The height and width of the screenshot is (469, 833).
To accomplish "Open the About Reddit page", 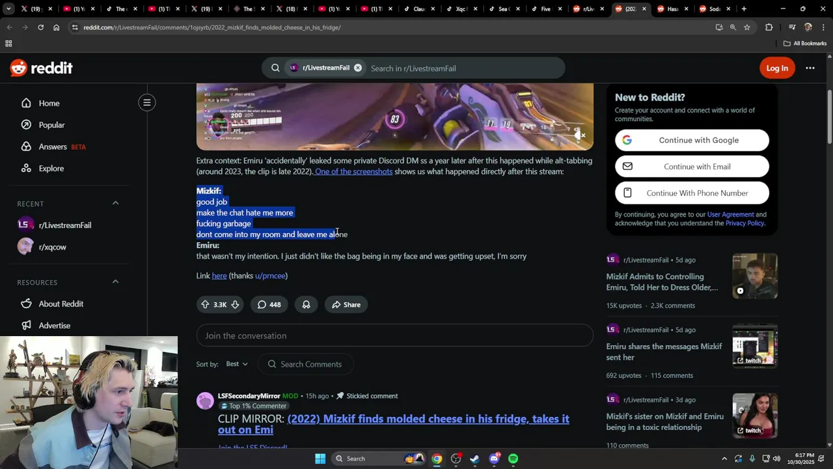I will (61, 304).
